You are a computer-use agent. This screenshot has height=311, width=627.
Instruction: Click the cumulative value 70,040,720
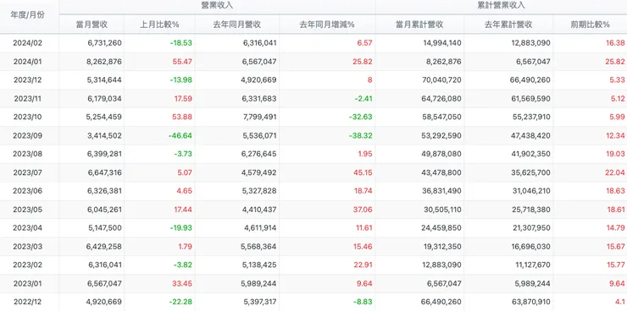441,80
